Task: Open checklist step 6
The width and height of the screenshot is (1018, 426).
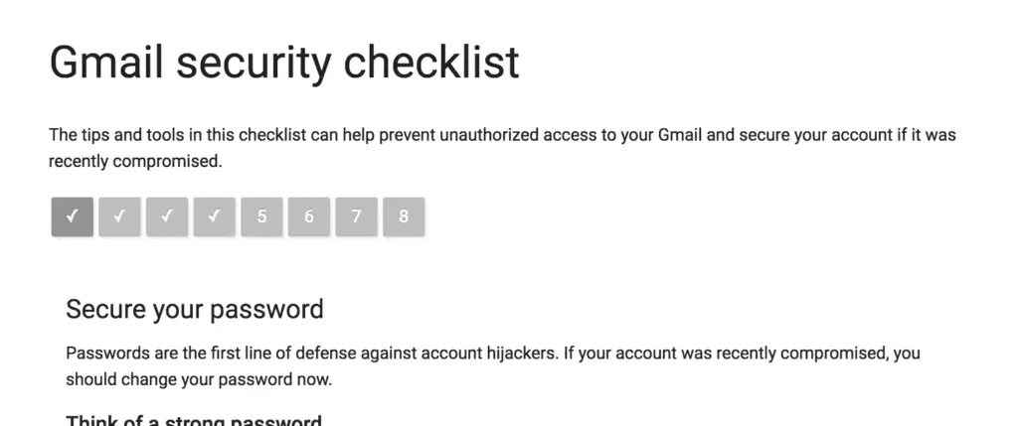Action: (x=309, y=216)
